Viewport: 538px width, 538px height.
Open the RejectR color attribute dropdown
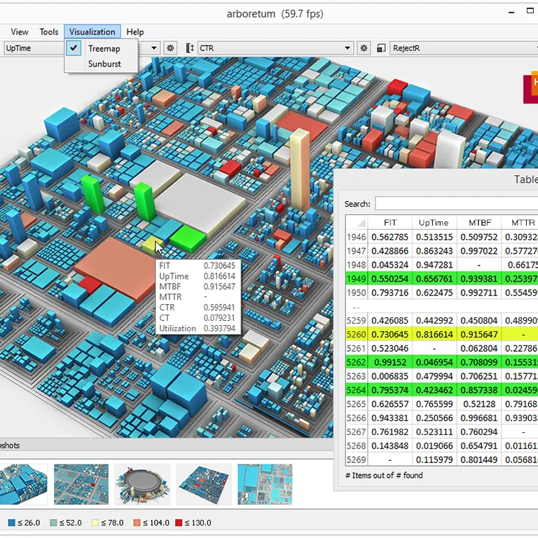(x=464, y=48)
